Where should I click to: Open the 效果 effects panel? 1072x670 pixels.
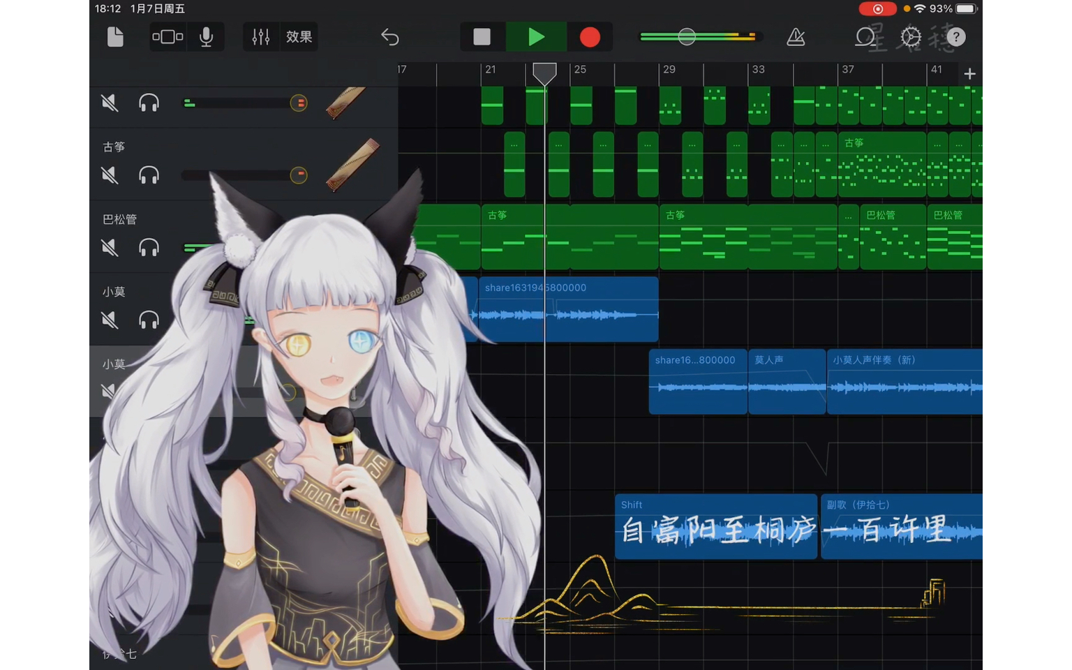point(299,37)
